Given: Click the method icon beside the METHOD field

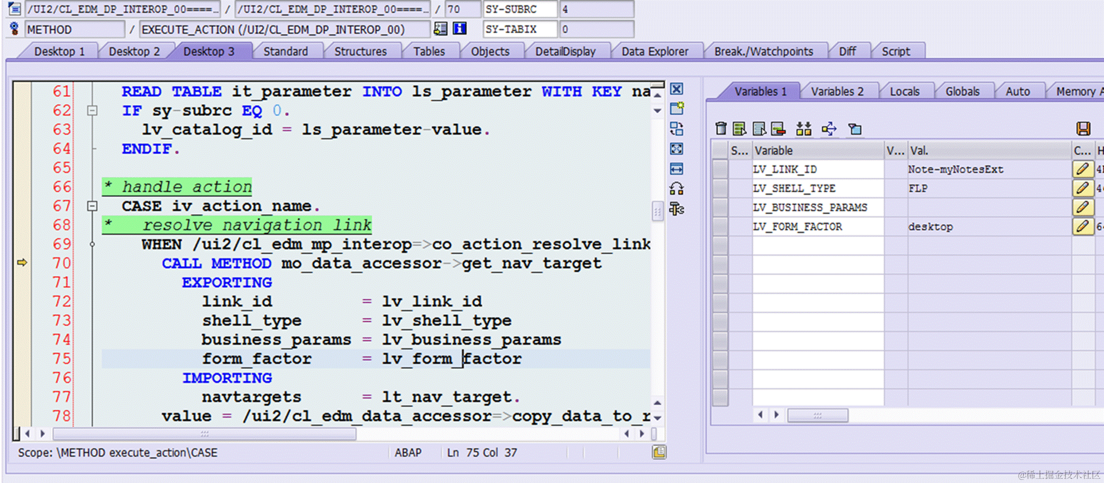Looking at the screenshot, I should coord(15,29).
